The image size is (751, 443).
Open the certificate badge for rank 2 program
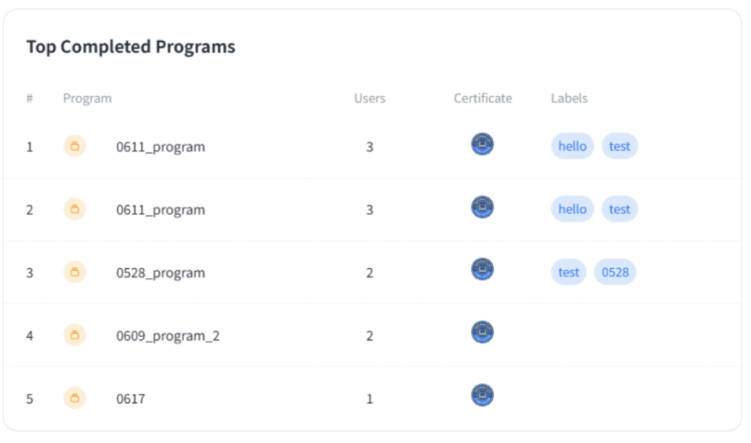click(482, 207)
